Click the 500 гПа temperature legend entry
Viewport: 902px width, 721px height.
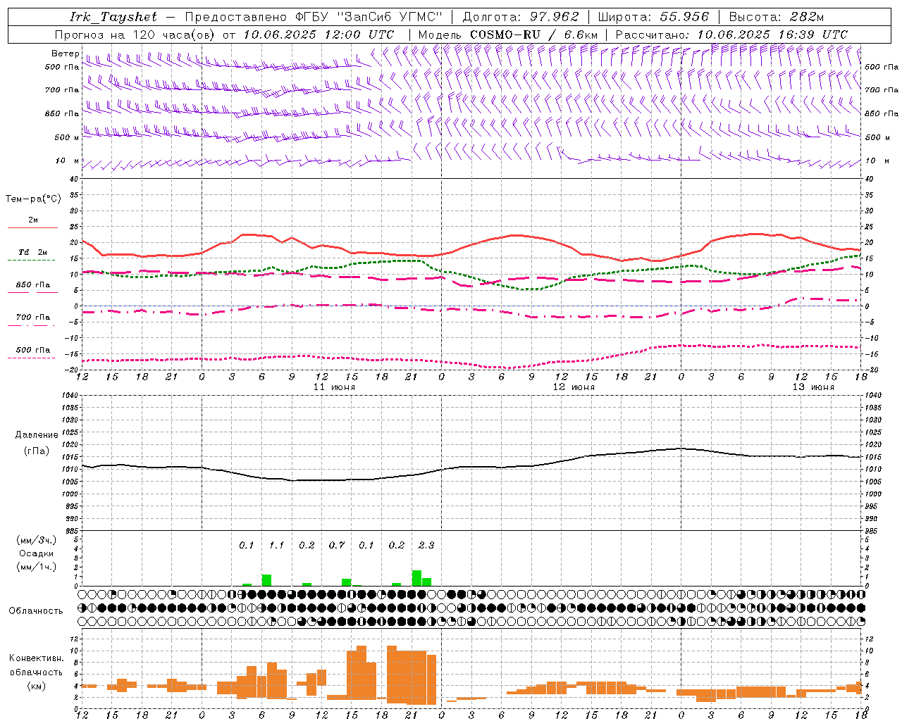pos(33,350)
